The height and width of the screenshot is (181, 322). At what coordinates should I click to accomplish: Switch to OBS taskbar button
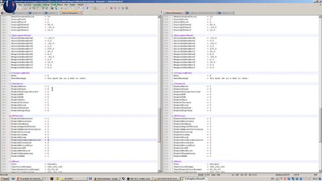(x=140, y=179)
